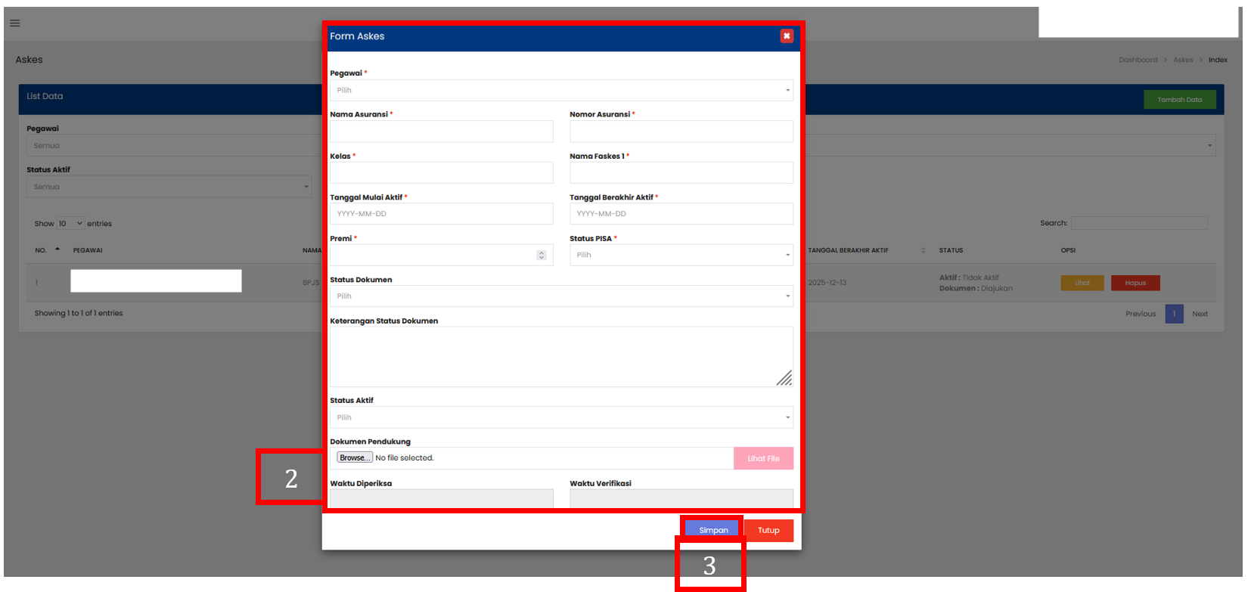Click Browse to choose supporting document
Viewport: 1251px width, 592px height.
coord(354,458)
